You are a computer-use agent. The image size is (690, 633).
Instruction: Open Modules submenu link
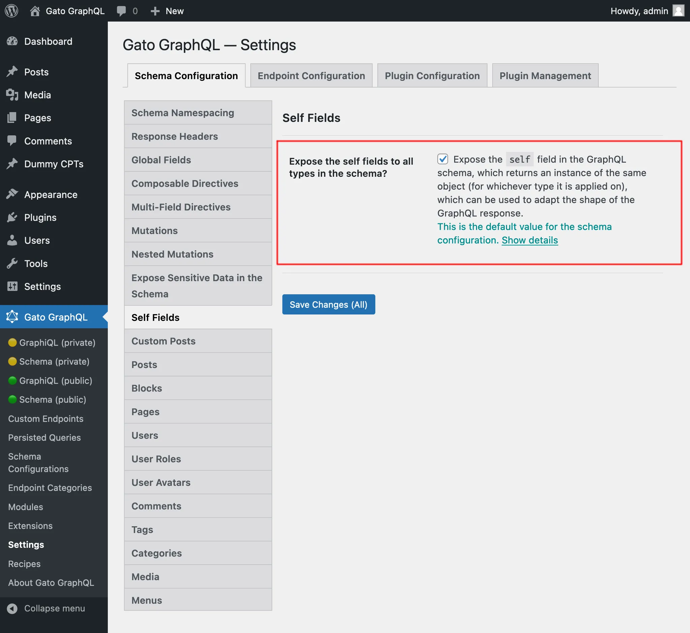[x=26, y=507]
